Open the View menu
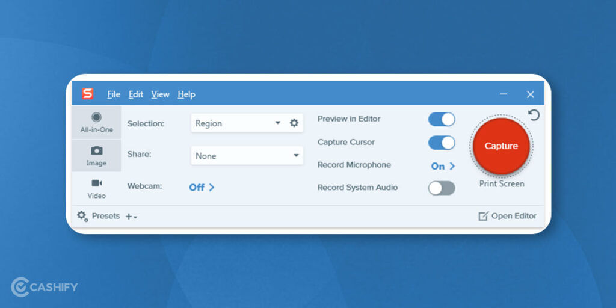Viewport: 616px width, 308px height. click(160, 94)
